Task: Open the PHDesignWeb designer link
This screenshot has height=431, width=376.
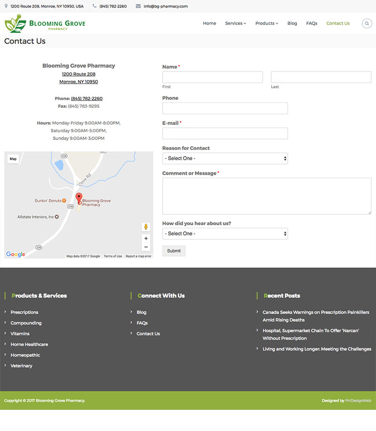Action: 358,400
